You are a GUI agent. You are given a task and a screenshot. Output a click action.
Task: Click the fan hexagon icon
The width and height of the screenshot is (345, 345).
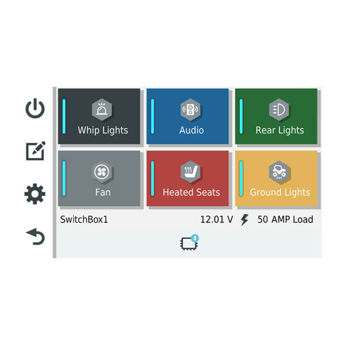pos(102,172)
